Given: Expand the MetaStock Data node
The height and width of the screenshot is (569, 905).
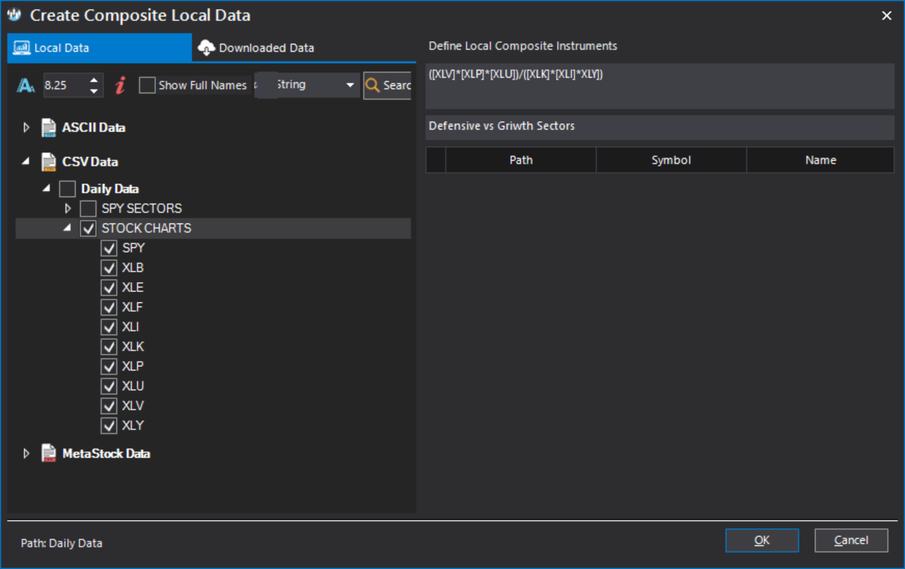Looking at the screenshot, I should (x=27, y=453).
